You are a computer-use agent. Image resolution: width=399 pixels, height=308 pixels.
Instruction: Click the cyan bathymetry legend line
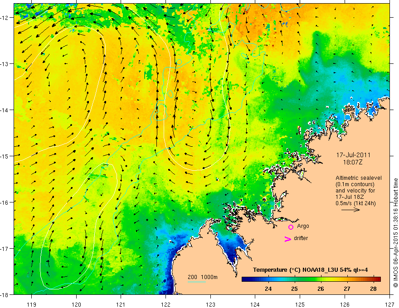click(x=197, y=282)
